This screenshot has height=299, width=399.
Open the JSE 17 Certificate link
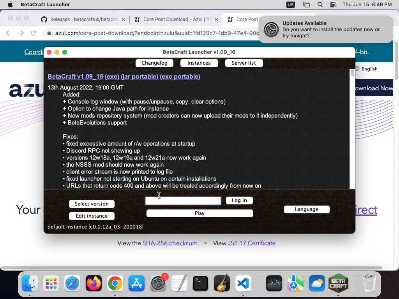252,243
